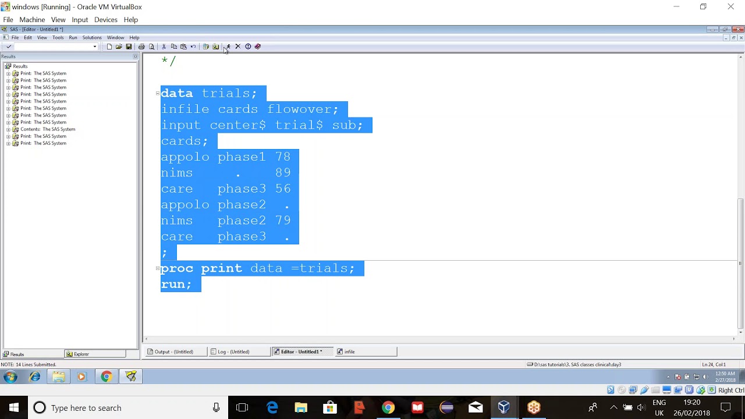Switch to Output - (Untitled) window tab

click(x=175, y=351)
